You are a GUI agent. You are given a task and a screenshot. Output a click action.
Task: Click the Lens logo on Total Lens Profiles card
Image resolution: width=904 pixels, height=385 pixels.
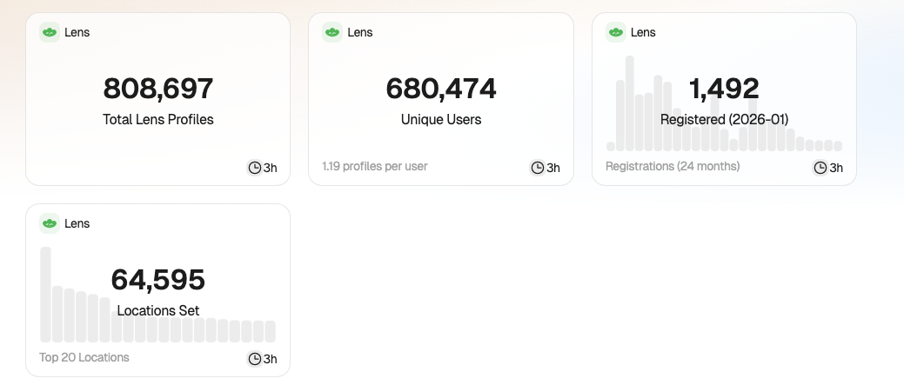50,32
